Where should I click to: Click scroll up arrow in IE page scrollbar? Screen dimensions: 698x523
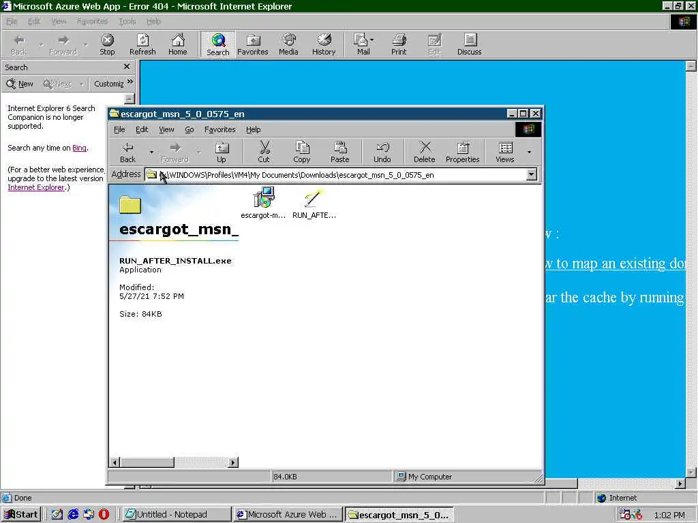coord(691,66)
